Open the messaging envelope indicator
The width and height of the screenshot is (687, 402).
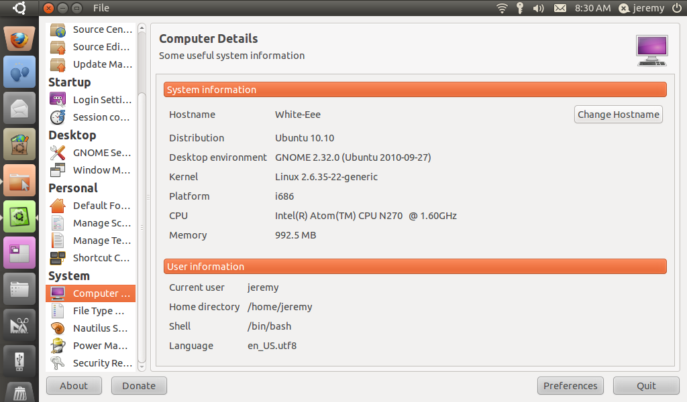pyautogui.click(x=560, y=8)
